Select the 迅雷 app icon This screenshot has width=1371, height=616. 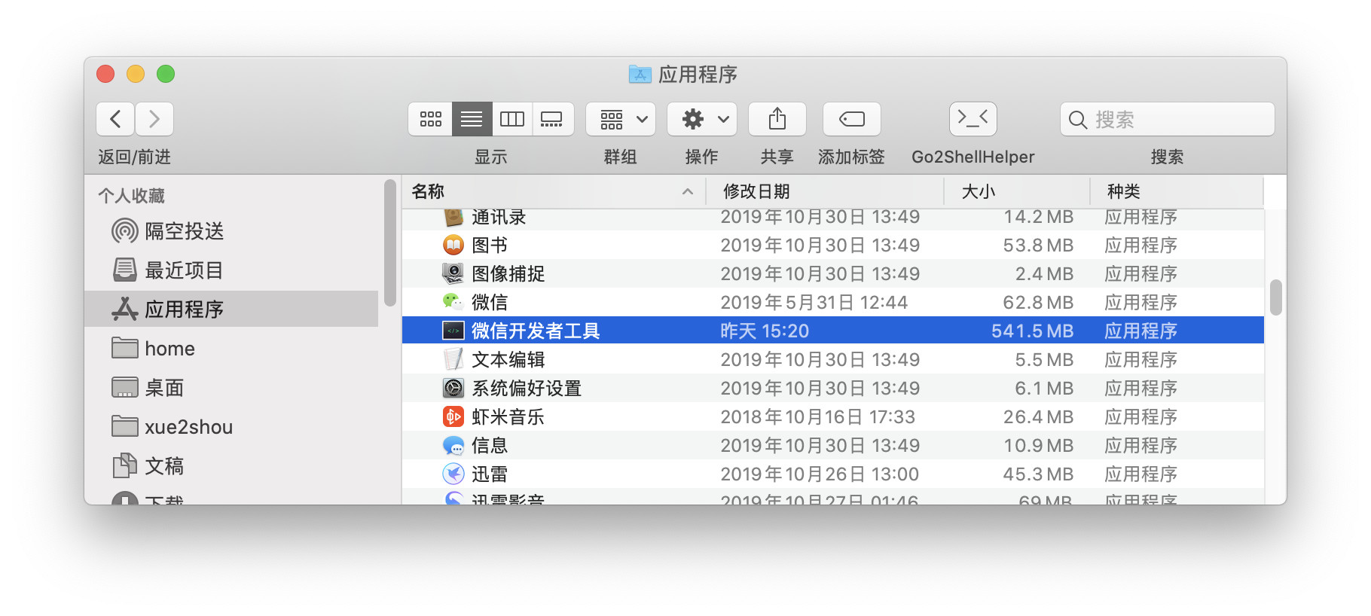point(453,474)
